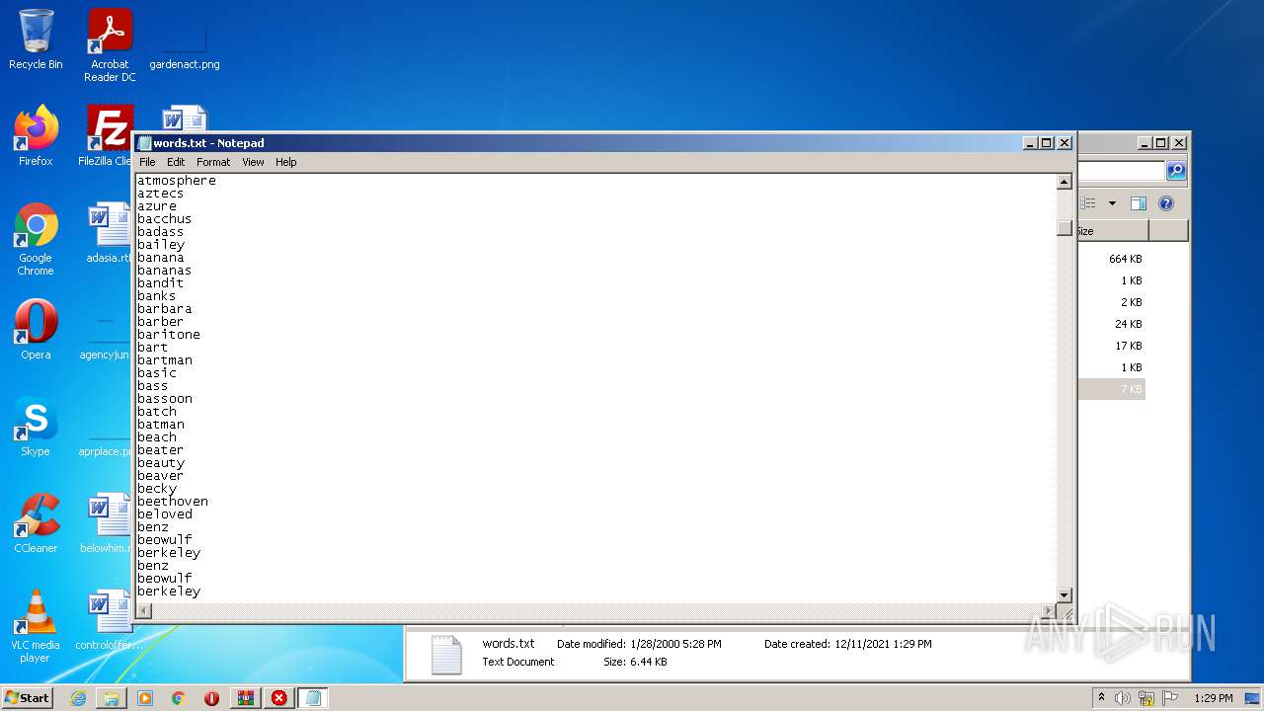Toggle the Explorer preview pane icon

point(1139,203)
